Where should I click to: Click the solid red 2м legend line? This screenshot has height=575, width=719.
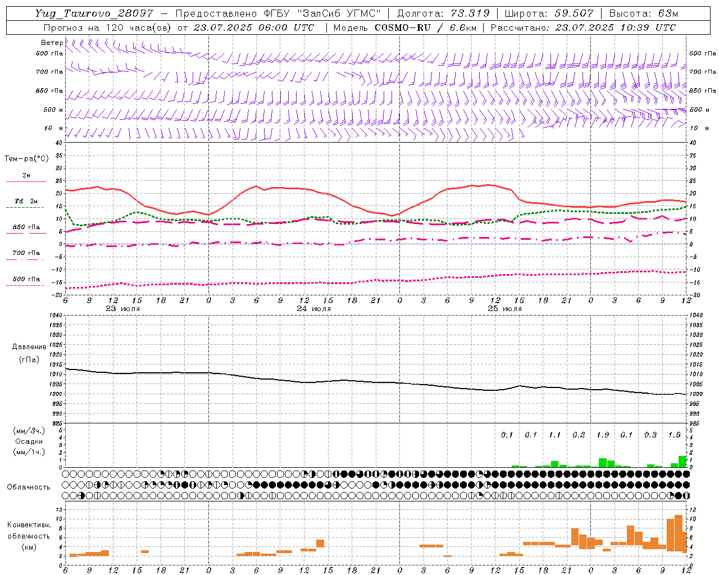click(26, 181)
